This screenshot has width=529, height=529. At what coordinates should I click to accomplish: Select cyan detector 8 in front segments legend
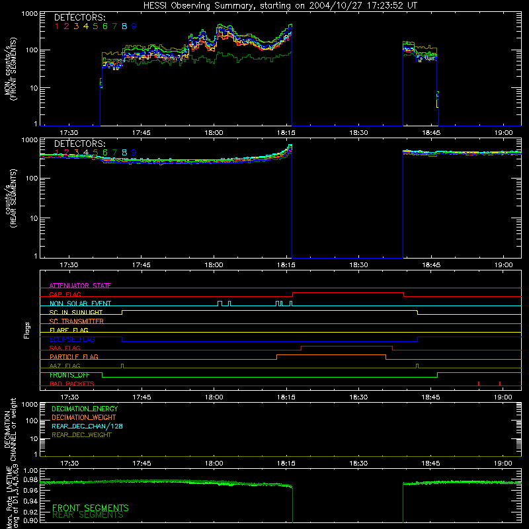tap(124, 26)
